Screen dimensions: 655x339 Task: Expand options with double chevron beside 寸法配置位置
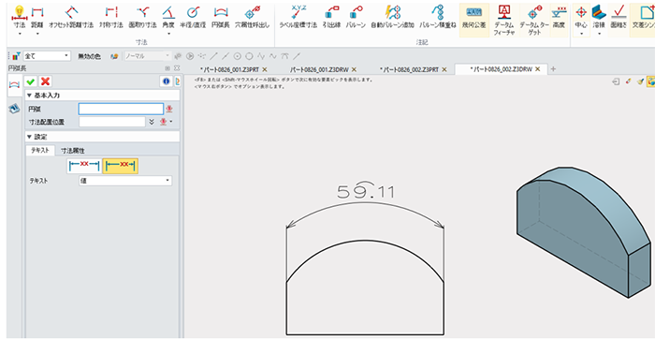click(x=152, y=122)
